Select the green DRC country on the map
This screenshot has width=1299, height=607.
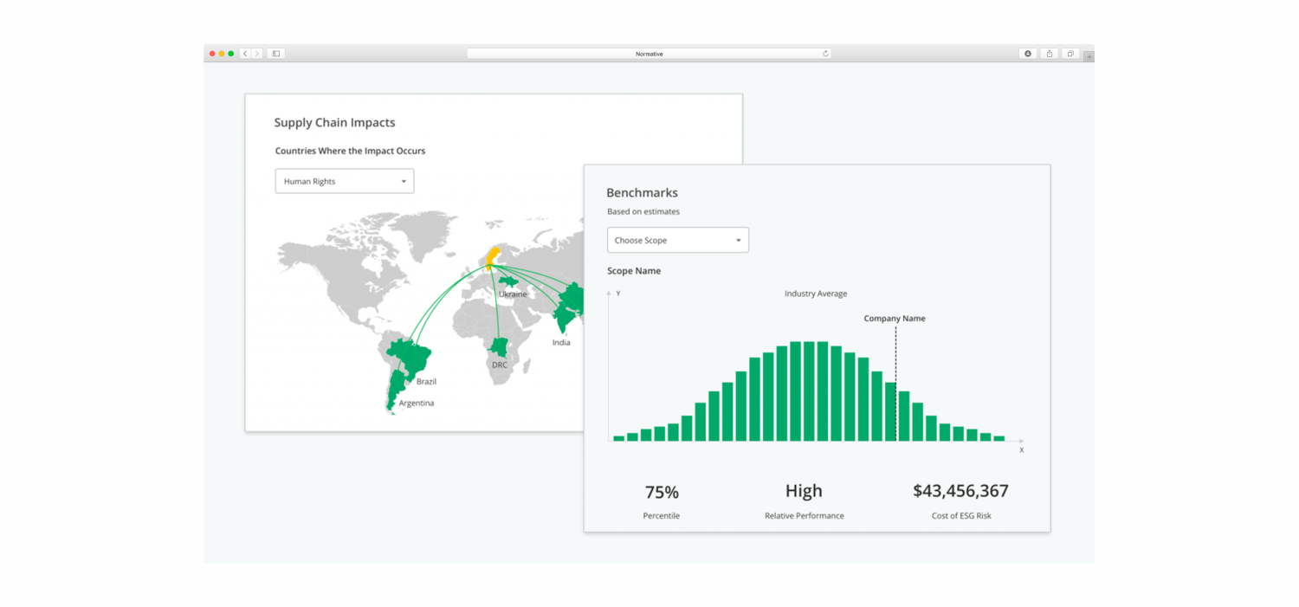click(x=499, y=347)
